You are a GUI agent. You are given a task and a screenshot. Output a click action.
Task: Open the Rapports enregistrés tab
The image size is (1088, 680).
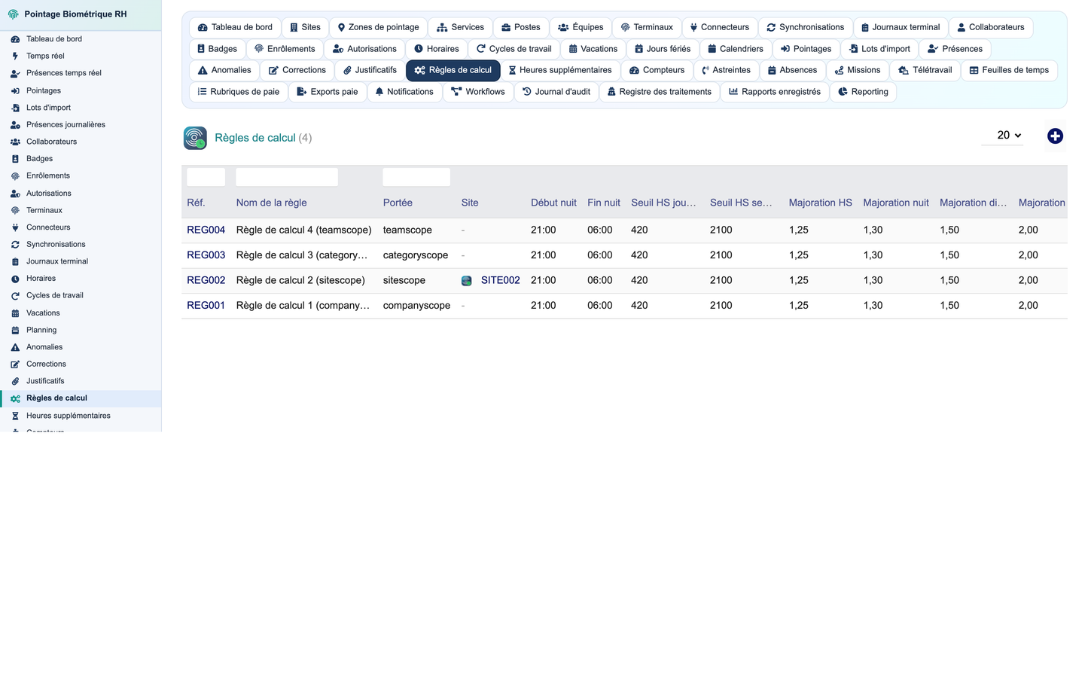pos(775,92)
